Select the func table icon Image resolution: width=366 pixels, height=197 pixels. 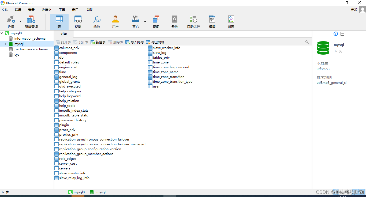pyautogui.click(x=57, y=72)
